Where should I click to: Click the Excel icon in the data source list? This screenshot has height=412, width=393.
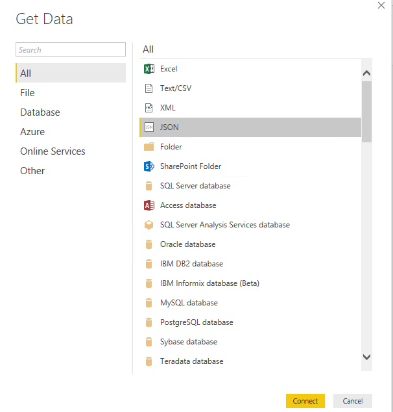pyautogui.click(x=149, y=69)
